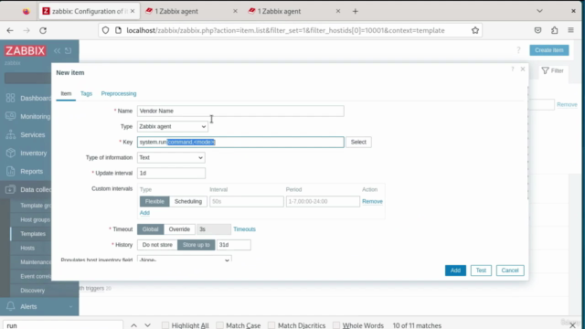Click the Data collection icon
585x329 pixels.
point(10,189)
